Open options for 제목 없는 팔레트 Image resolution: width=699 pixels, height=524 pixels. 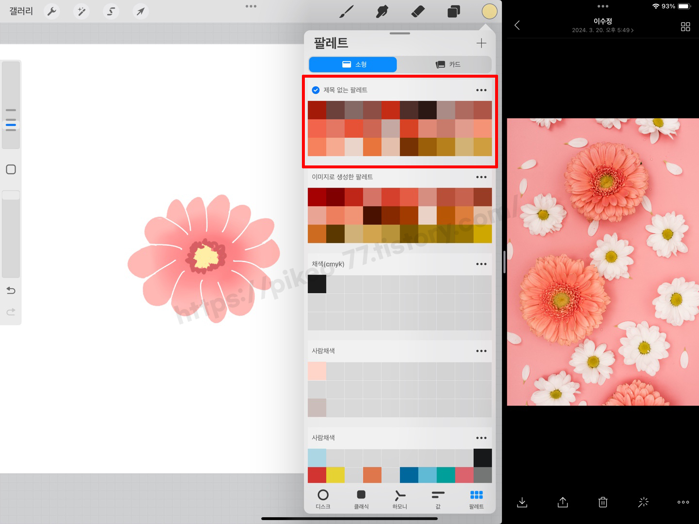tap(481, 90)
